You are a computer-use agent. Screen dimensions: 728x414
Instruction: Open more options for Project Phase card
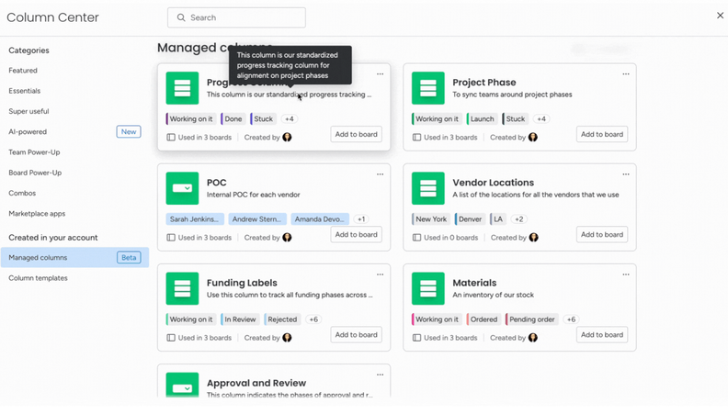[x=626, y=74]
